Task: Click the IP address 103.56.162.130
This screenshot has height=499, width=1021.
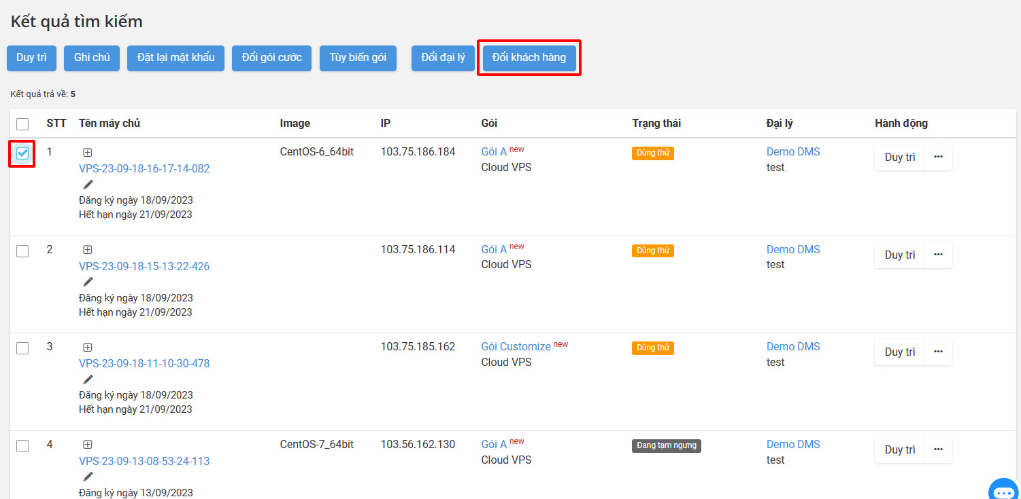Action: pos(418,444)
